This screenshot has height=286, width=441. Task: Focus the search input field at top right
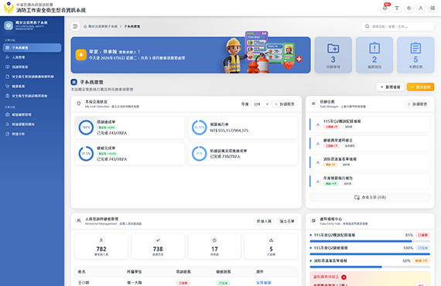click(x=398, y=26)
